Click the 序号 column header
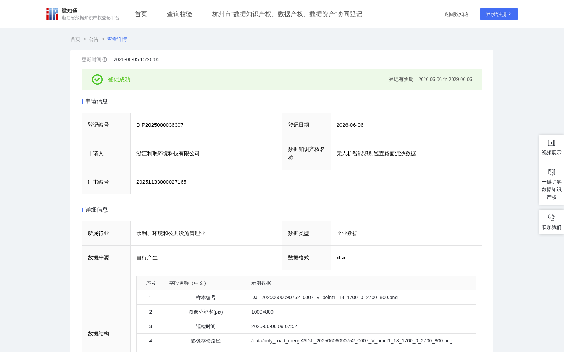This screenshot has height=352, width=564. point(151,283)
